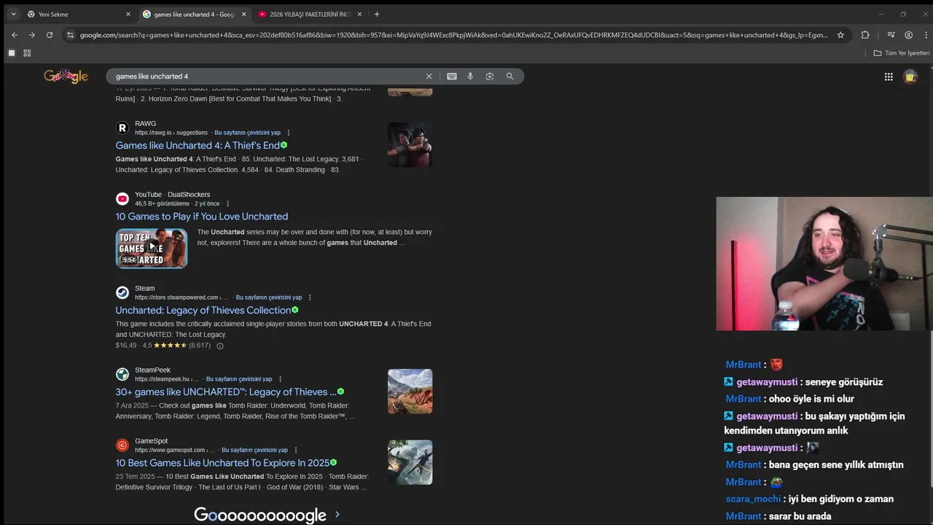933x525 pixels.
Task: Open the Chrome profile icon
Action: coord(908,35)
